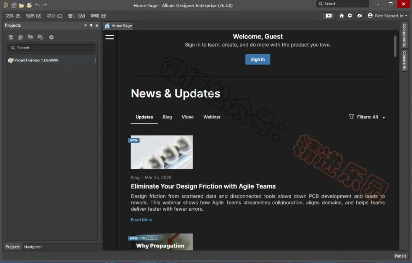Click the Panels button in status bar
The height and width of the screenshot is (263, 412).
400,256
